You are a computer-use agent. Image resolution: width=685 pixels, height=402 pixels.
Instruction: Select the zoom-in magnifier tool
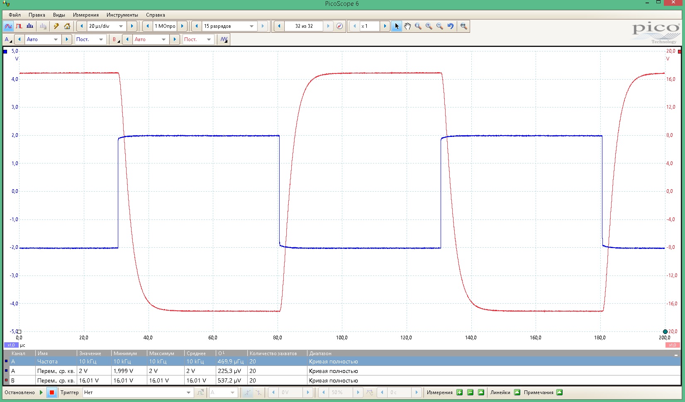click(x=429, y=26)
